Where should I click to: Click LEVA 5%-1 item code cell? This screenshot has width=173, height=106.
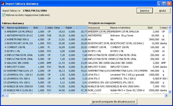pyautogui.click(x=99, y=75)
